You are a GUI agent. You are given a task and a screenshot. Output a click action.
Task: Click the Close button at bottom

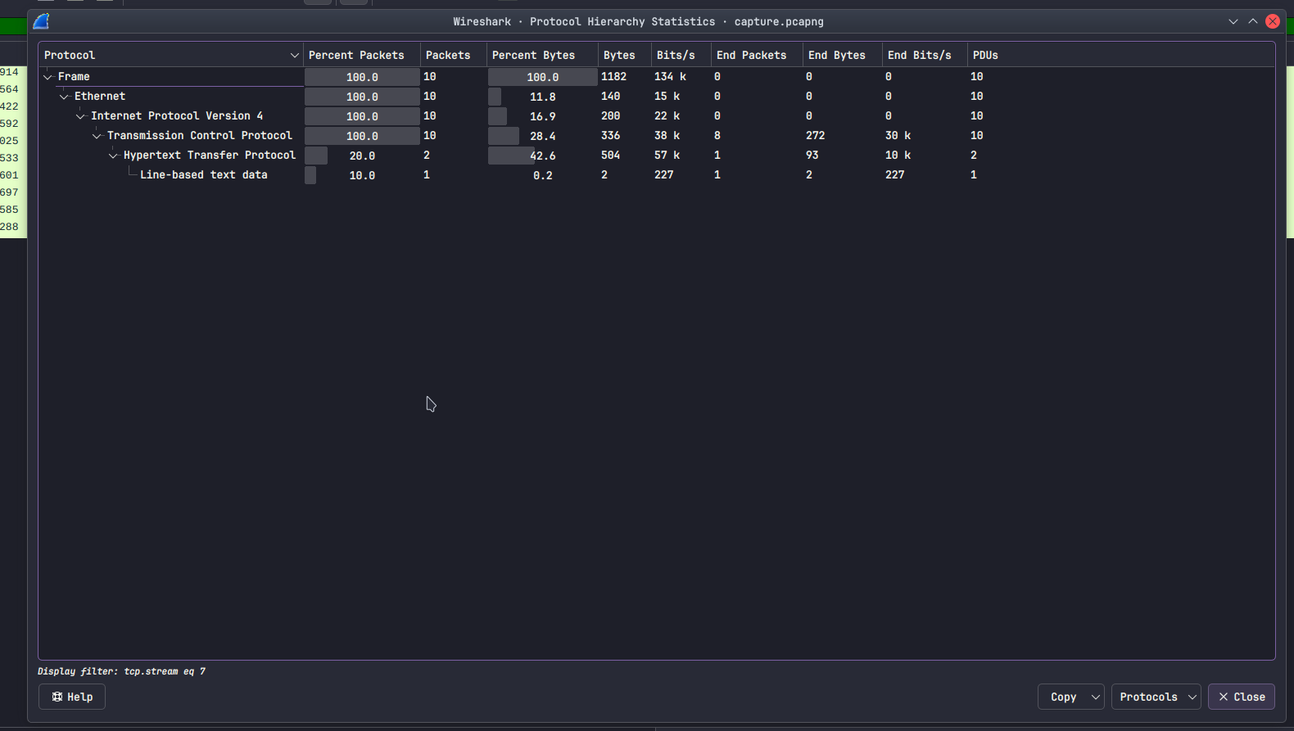[1242, 697]
